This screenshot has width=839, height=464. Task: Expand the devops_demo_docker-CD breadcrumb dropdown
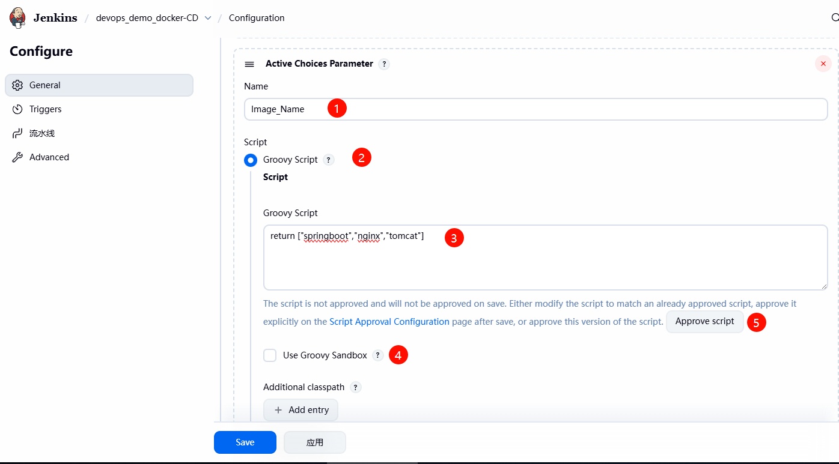[208, 18]
